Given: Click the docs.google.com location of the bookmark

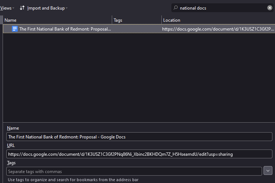Looking at the screenshot, I should click(218, 29).
